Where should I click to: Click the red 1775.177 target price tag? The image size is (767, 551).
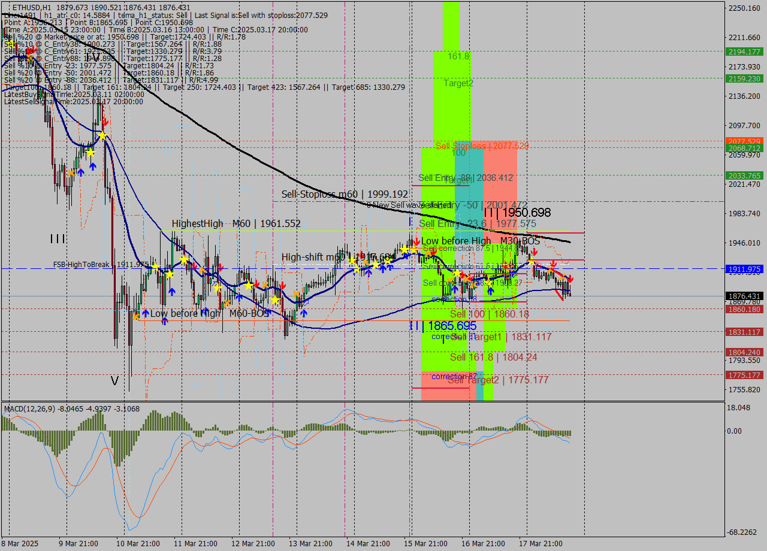[x=744, y=375]
